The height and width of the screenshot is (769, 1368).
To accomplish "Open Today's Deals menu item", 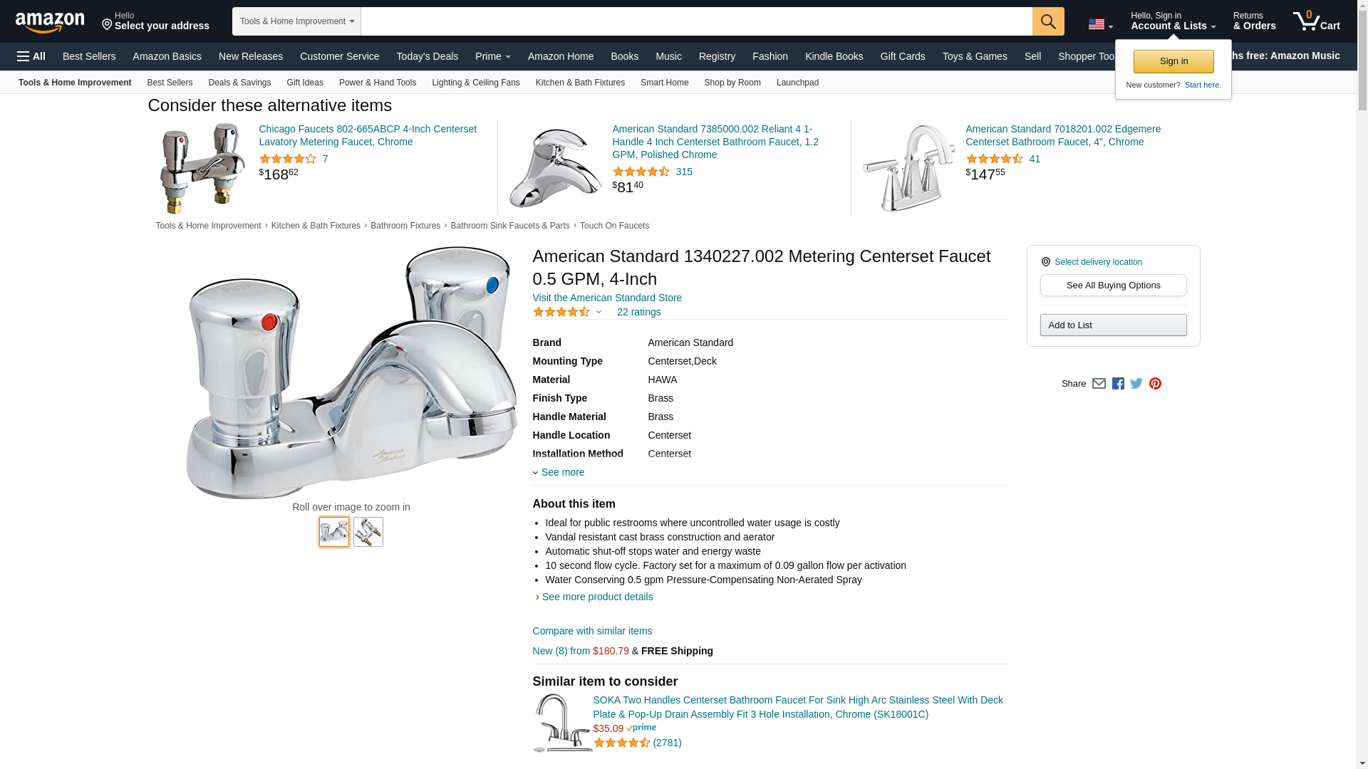I will [427, 56].
